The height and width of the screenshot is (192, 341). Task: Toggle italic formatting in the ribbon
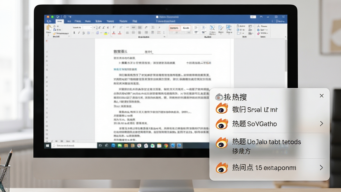click(79, 33)
